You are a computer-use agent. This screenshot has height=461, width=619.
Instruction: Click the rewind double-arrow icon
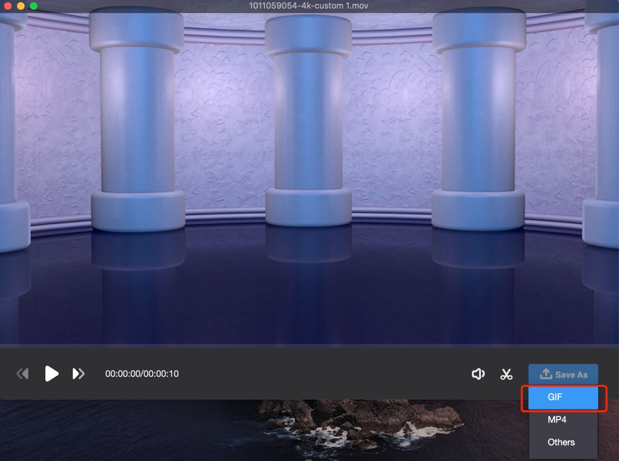pyautogui.click(x=22, y=374)
